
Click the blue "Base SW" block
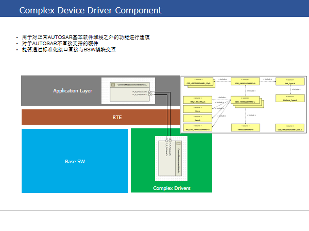click(x=75, y=161)
